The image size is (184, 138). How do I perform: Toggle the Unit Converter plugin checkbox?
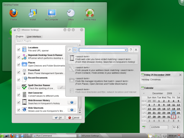coord(19,95)
